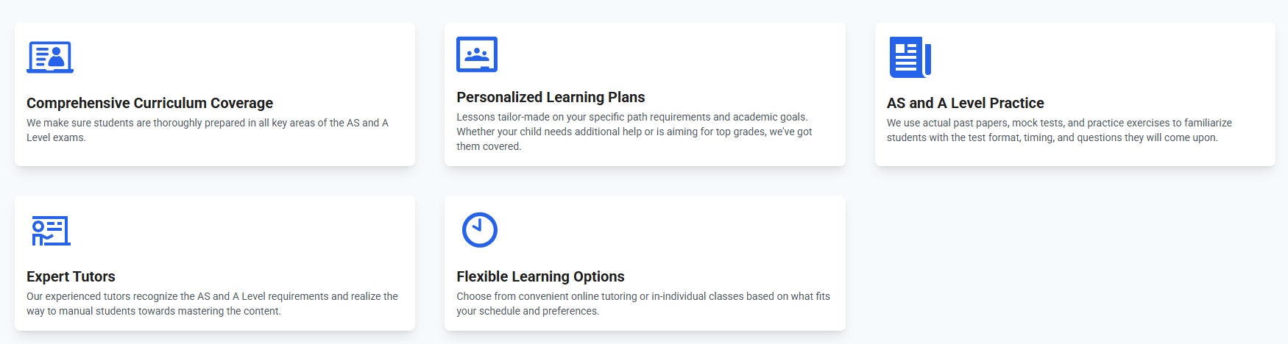Click the Expert Tutors heading
Screen dimensions: 1288x344
[71, 276]
